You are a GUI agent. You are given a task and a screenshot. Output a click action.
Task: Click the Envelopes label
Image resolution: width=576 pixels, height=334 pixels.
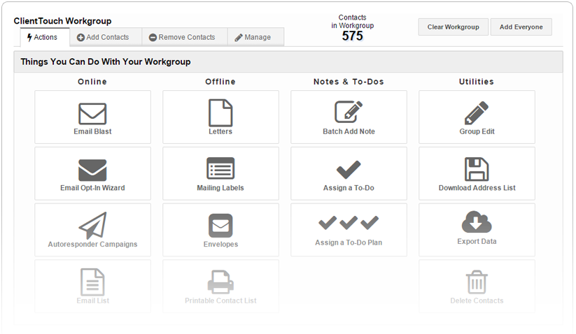[x=220, y=245]
